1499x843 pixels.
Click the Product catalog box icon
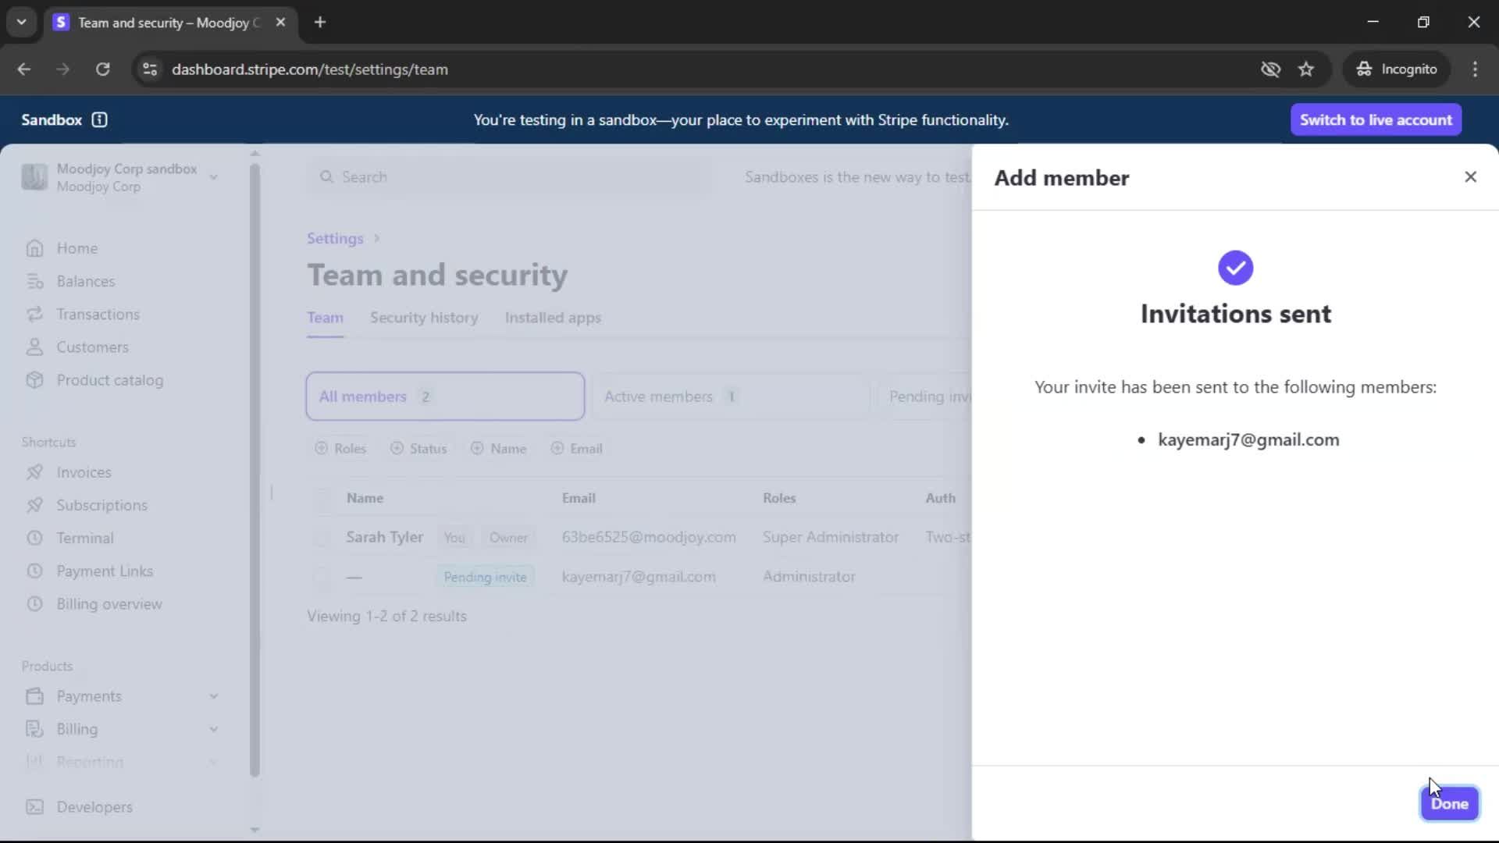coord(34,380)
